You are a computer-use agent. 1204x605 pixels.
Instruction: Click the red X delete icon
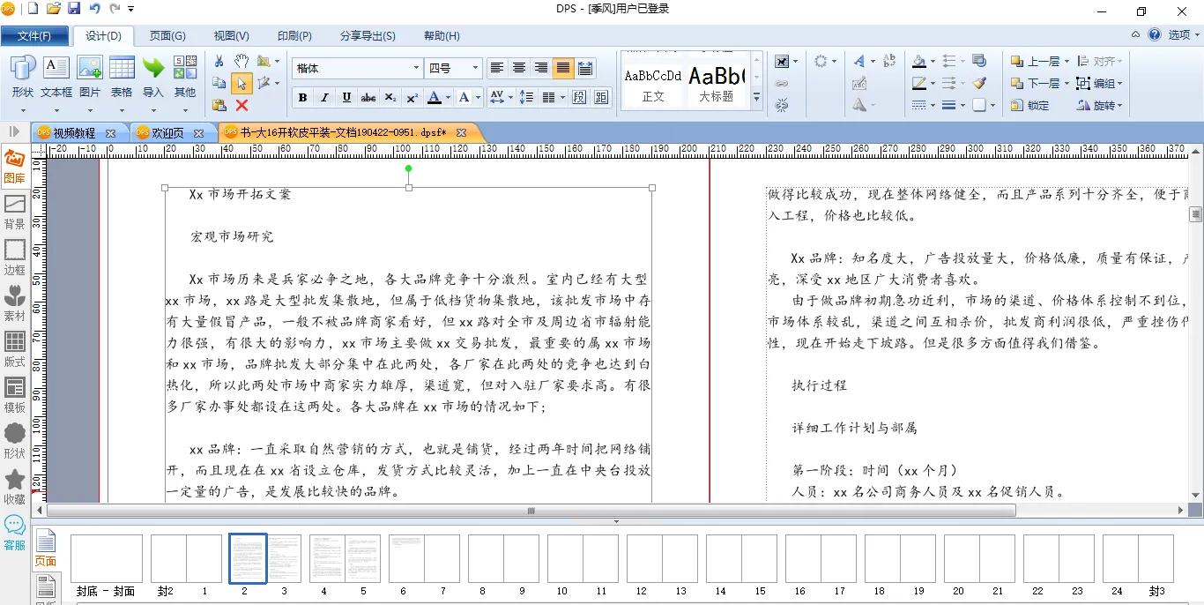(242, 105)
